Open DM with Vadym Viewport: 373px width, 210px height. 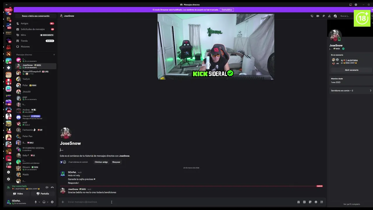[x=35, y=79]
